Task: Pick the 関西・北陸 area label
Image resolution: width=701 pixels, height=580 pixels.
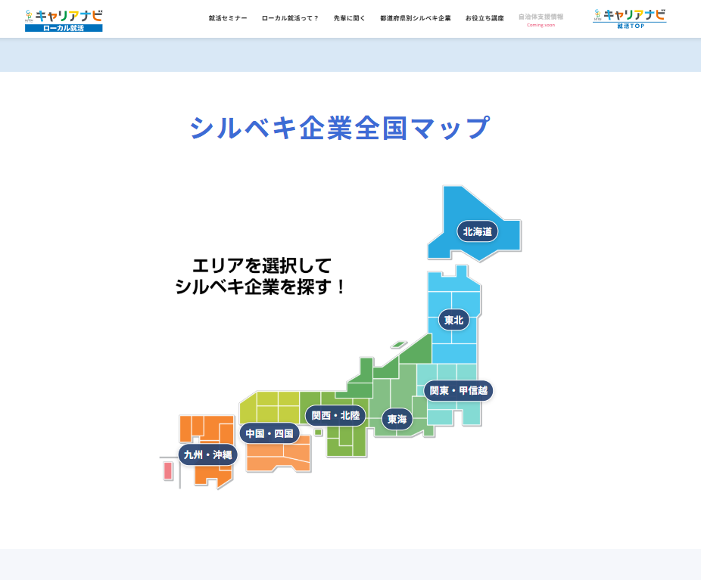Action: pos(335,415)
